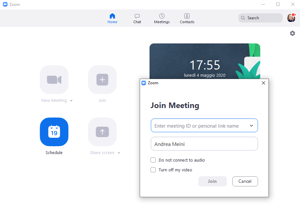This screenshot has width=300, height=205.
Task: Click the user profile avatar
Action: click(x=291, y=18)
